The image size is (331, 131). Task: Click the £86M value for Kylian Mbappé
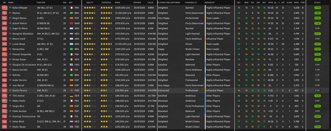tap(151, 8)
